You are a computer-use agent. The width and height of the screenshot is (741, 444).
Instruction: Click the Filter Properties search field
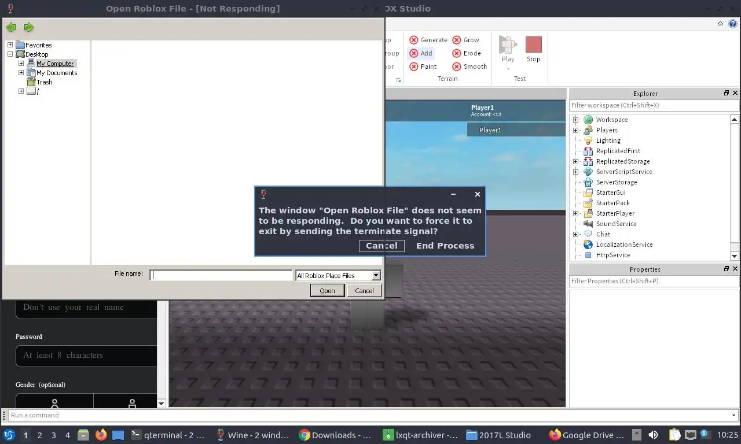(654, 281)
